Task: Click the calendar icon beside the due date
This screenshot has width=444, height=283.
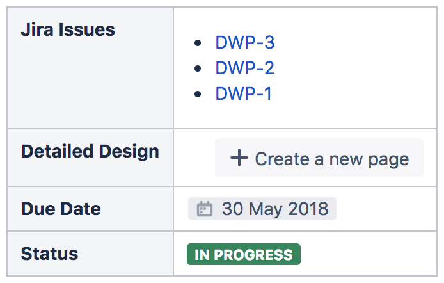Action: 204,209
